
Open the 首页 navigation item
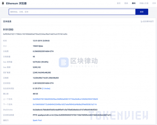pyautogui.click(x=119, y=3)
